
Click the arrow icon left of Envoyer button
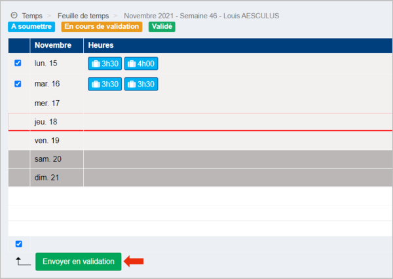pyautogui.click(x=23, y=261)
